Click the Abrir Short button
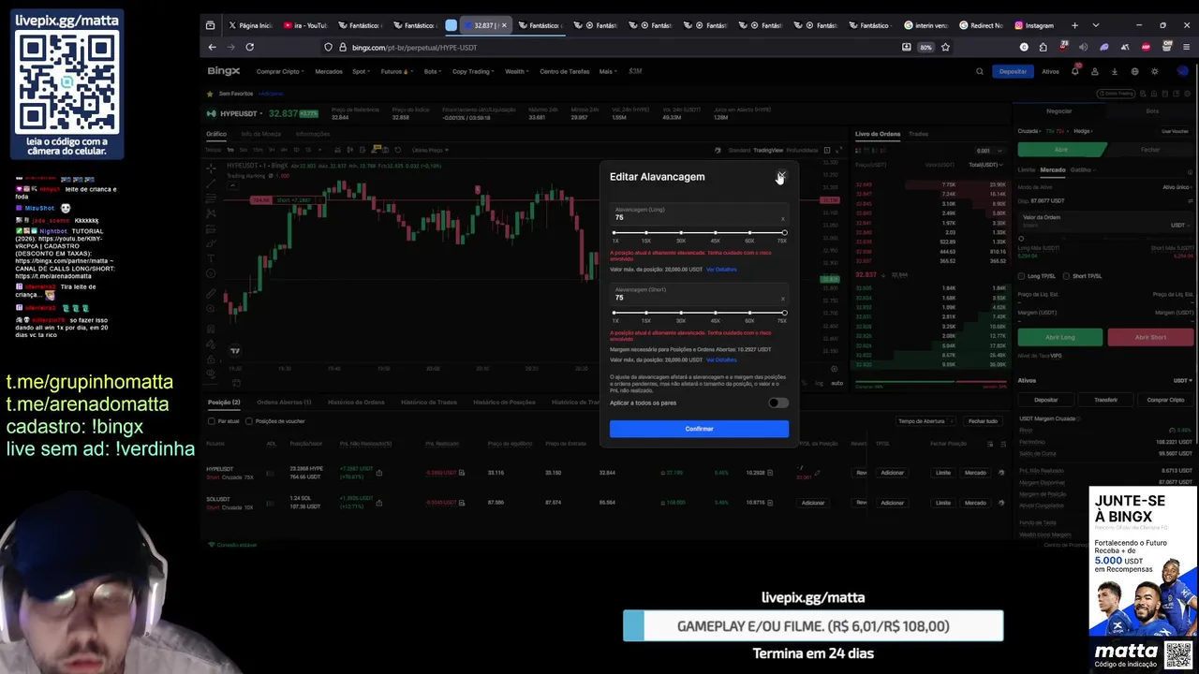The image size is (1199, 674). point(1150,337)
